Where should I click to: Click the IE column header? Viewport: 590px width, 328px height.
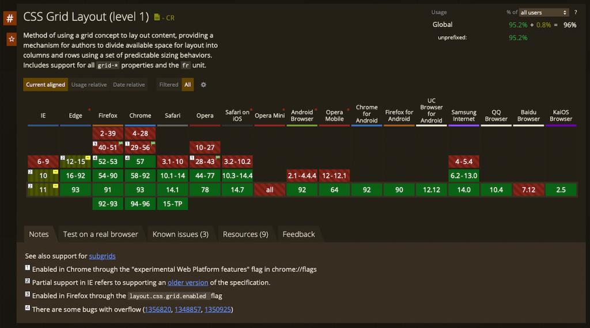click(x=43, y=116)
